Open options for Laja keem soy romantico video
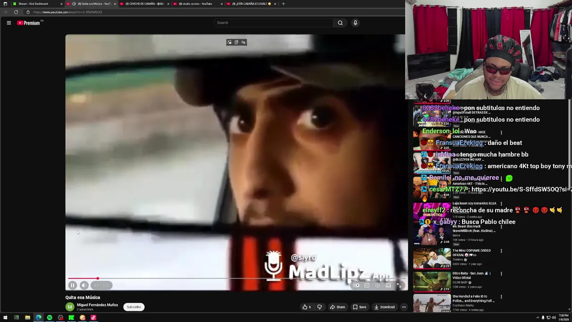This screenshot has height=322, width=572. (501, 203)
